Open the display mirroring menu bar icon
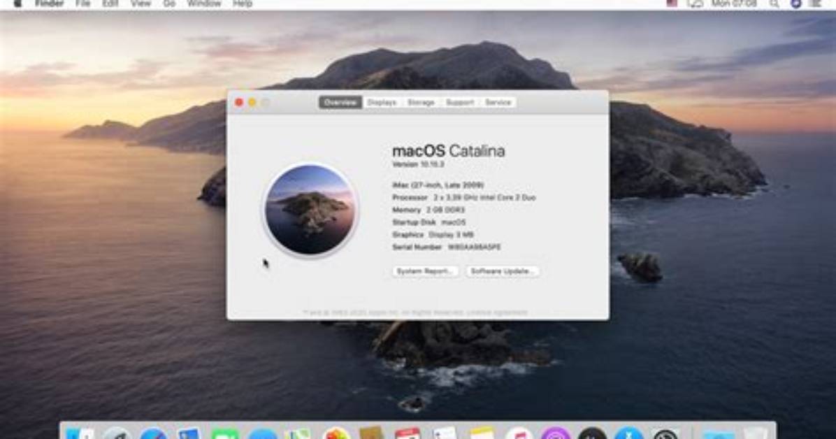The height and width of the screenshot is (439, 836). coord(696,3)
